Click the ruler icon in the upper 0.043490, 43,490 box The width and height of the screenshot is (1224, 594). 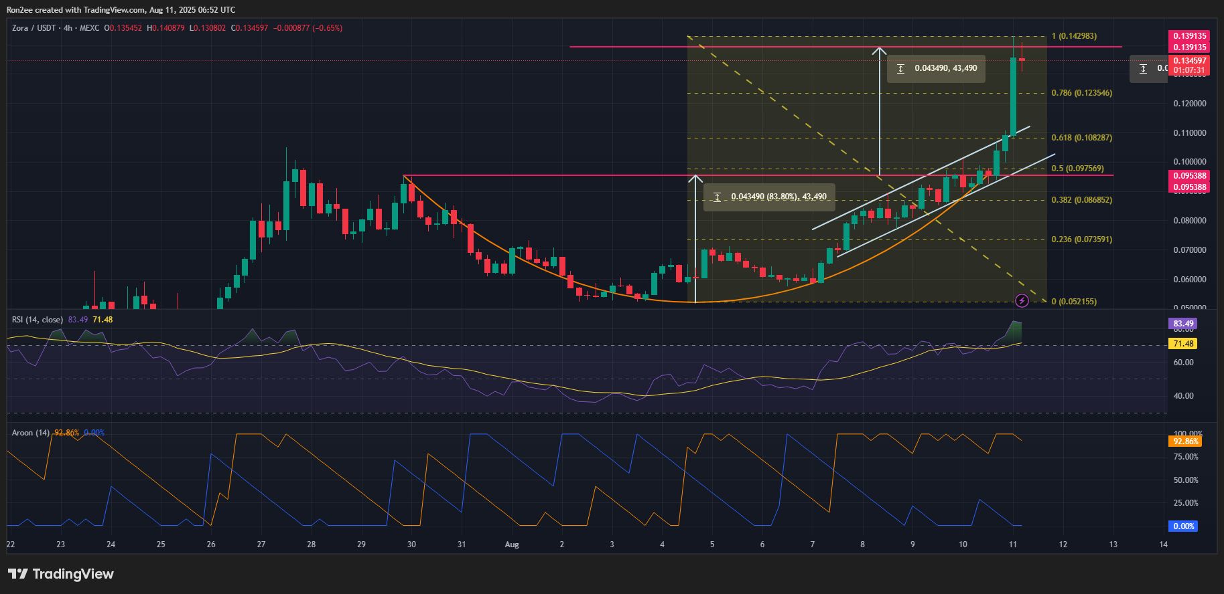click(901, 69)
